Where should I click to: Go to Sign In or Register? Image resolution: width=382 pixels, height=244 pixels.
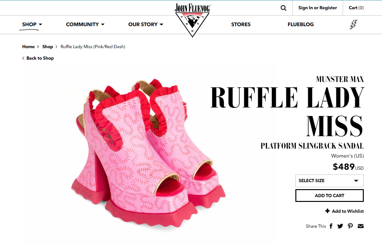pos(317,8)
